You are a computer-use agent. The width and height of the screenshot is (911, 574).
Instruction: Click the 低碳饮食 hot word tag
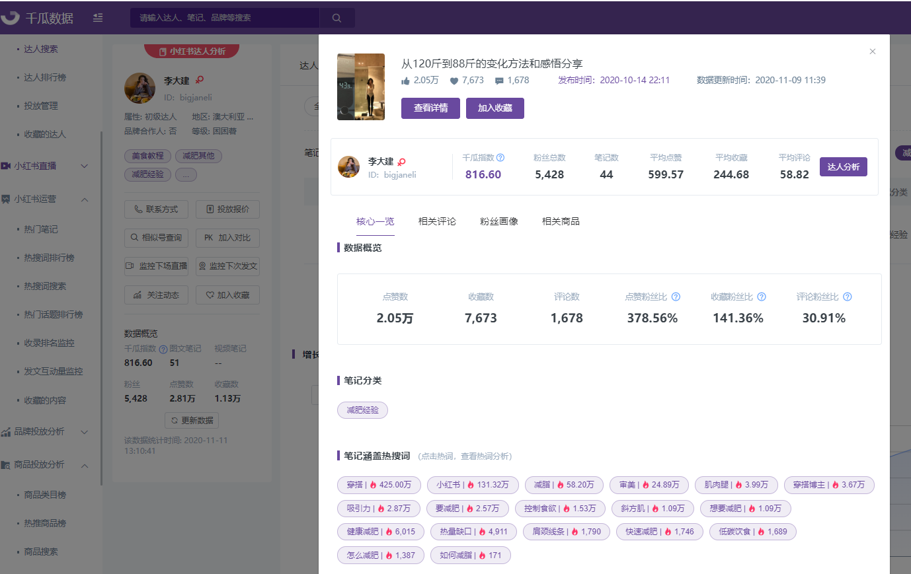click(753, 532)
